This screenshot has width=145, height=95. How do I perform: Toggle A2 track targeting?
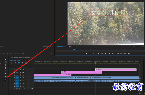coord(17,83)
